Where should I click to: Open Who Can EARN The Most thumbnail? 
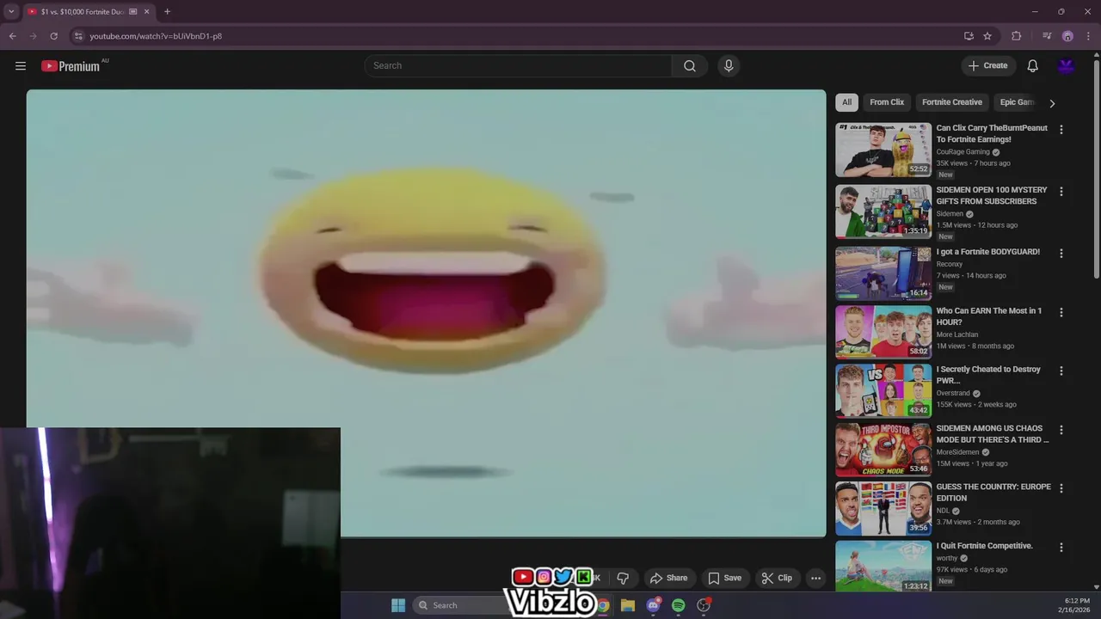coord(883,332)
